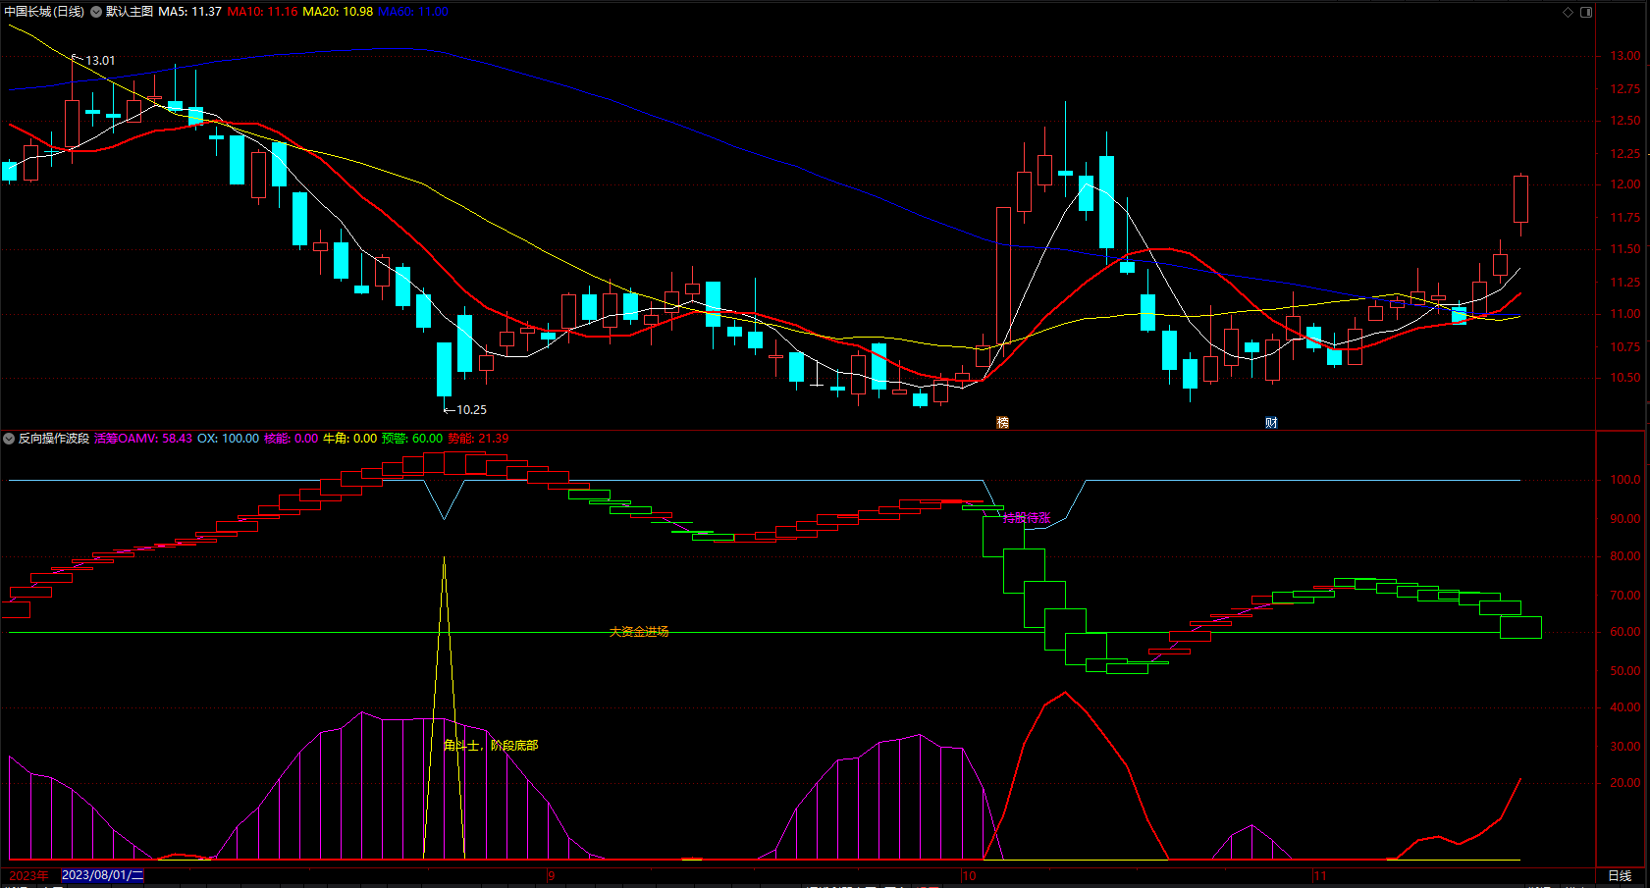Screen dimensions: 1650x888
Task: Click the 中国长城(日线) stock title
Action: click(x=44, y=12)
